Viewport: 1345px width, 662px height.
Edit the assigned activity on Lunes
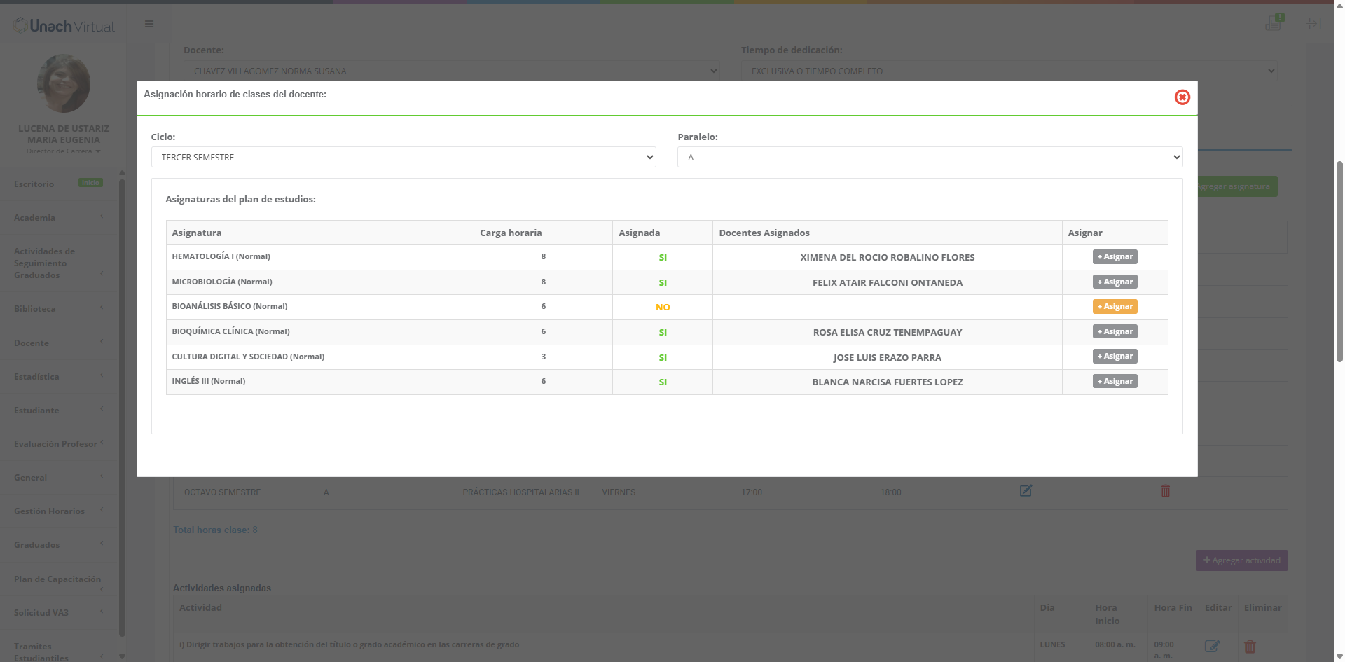click(1212, 646)
